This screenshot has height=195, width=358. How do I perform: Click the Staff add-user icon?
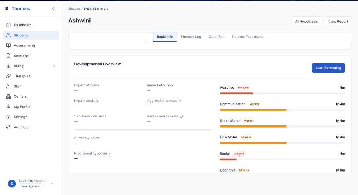coord(8,86)
